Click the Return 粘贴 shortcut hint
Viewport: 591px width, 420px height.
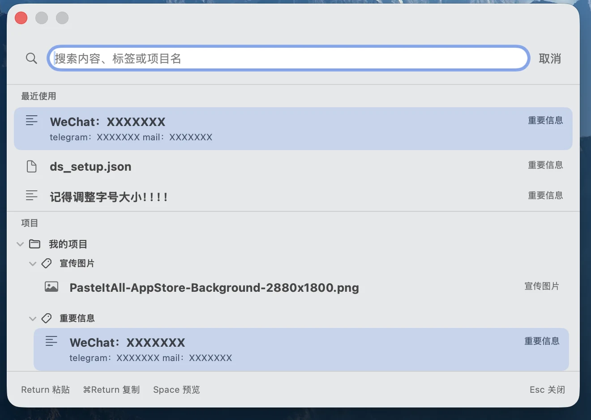coord(46,390)
